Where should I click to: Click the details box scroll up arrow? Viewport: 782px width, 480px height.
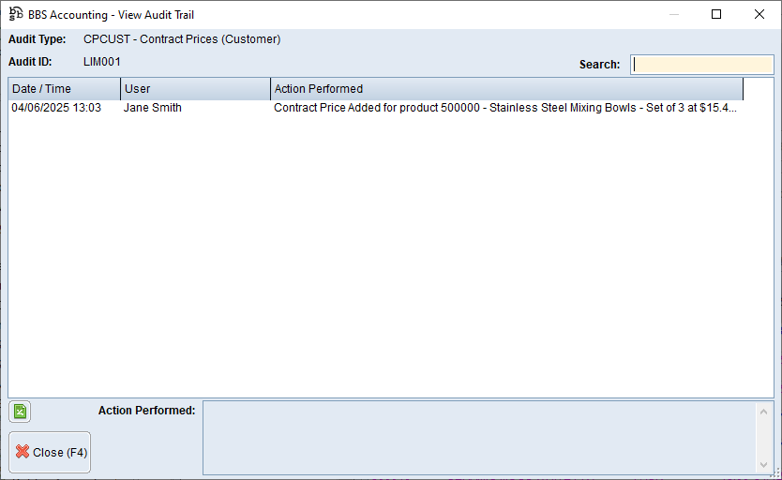pyautogui.click(x=764, y=412)
